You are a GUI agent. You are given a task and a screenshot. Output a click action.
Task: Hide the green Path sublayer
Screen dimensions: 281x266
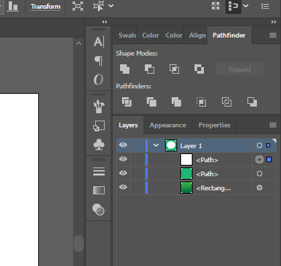pos(123,173)
